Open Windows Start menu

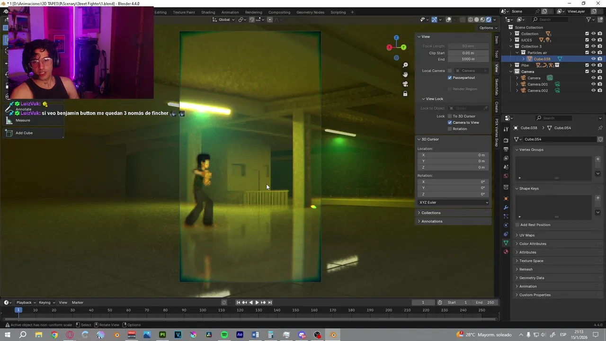click(8, 335)
